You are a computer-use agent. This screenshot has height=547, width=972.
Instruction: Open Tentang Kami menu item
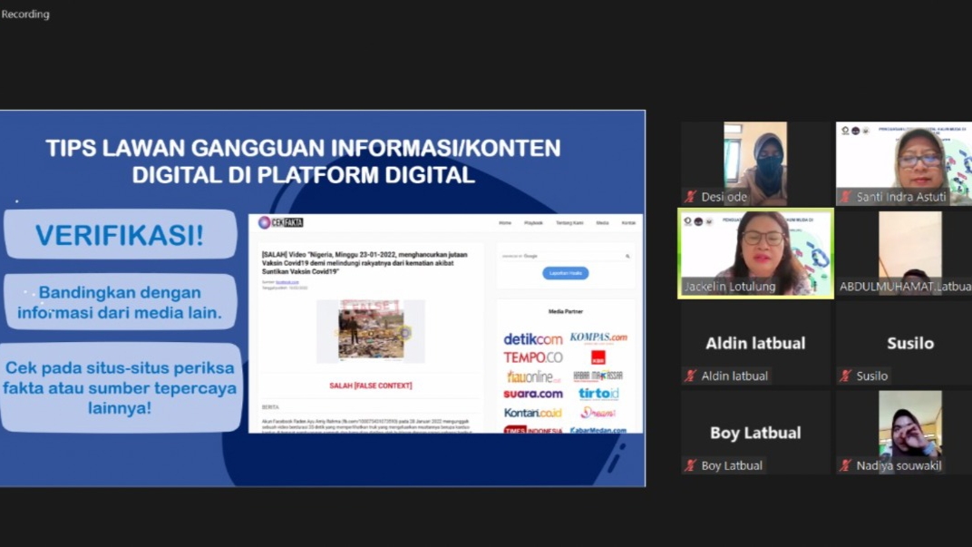click(569, 222)
